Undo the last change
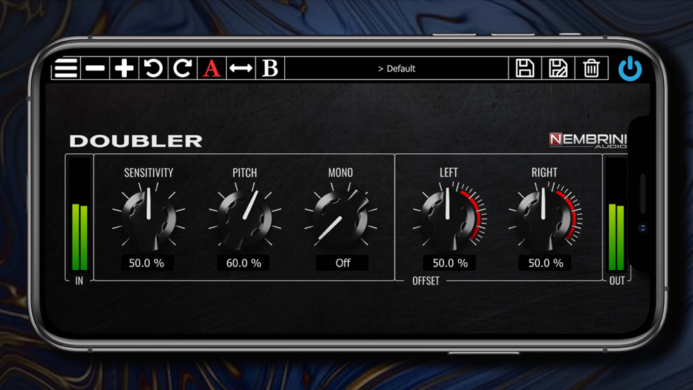693x390 pixels. [x=153, y=69]
